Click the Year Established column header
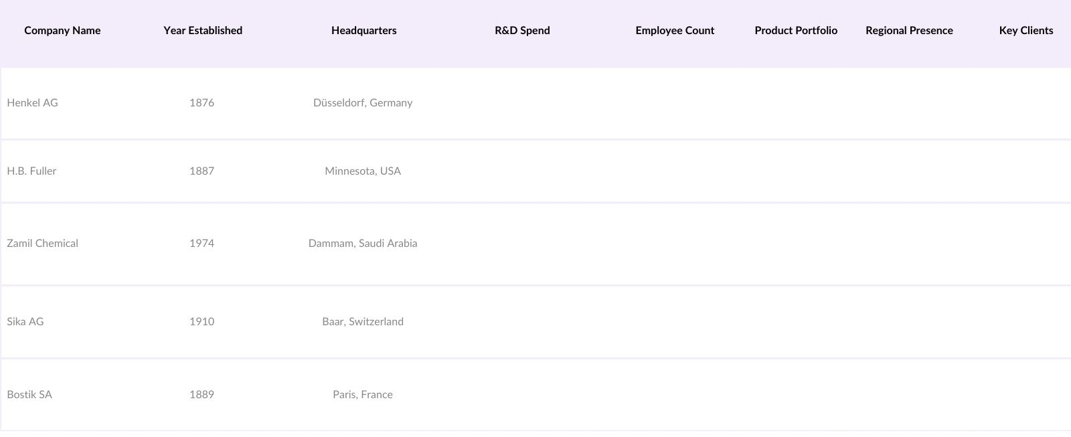The width and height of the screenshot is (1071, 437). (203, 31)
